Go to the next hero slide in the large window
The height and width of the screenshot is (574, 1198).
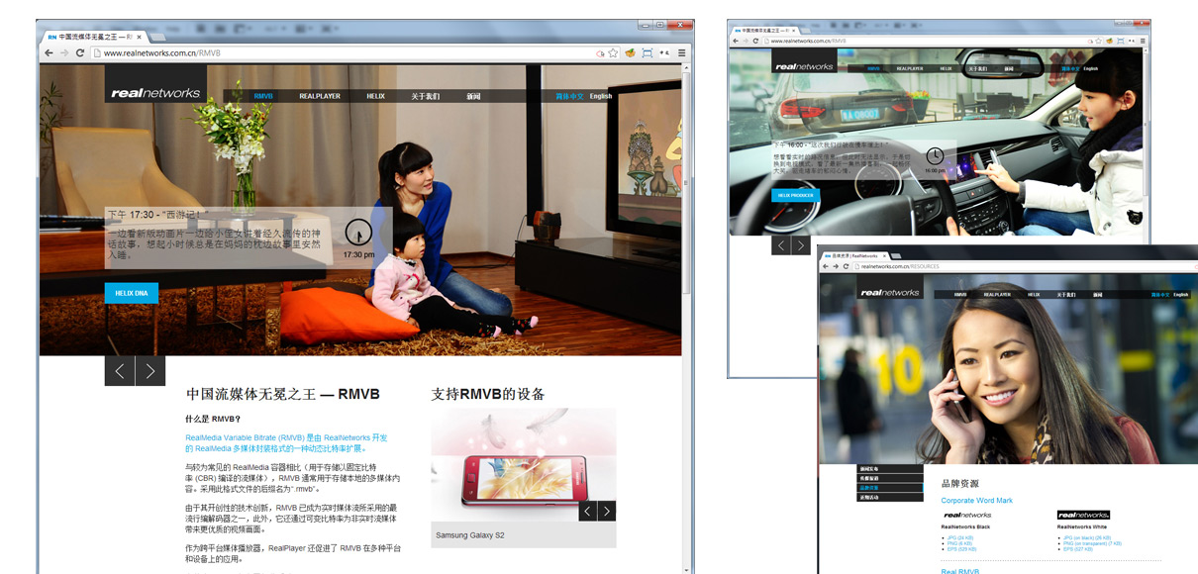pyautogui.click(x=150, y=371)
